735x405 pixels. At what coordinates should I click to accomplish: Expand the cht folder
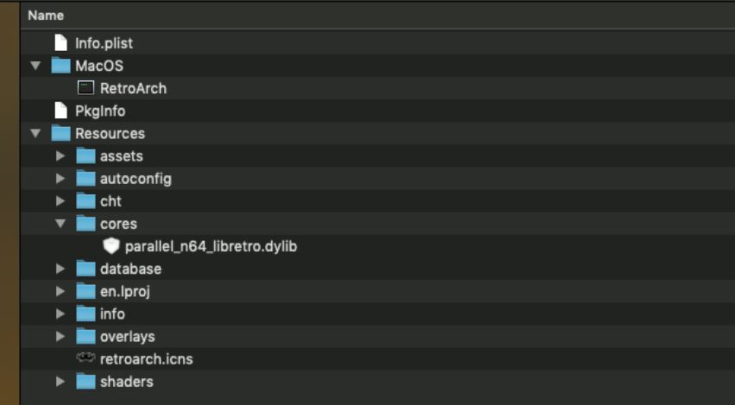click(x=60, y=201)
